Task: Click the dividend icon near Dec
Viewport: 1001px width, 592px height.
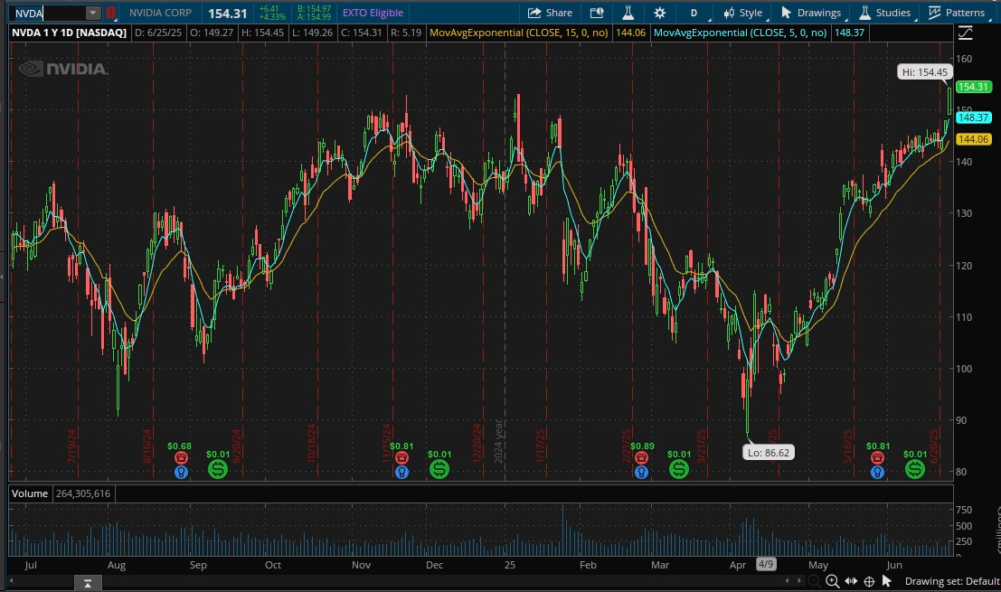Action: pos(439,469)
